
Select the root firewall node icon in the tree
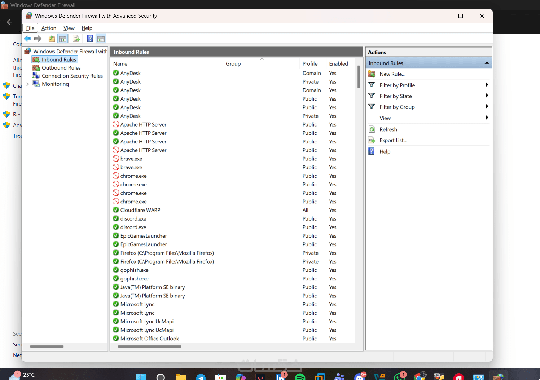[x=28, y=51]
